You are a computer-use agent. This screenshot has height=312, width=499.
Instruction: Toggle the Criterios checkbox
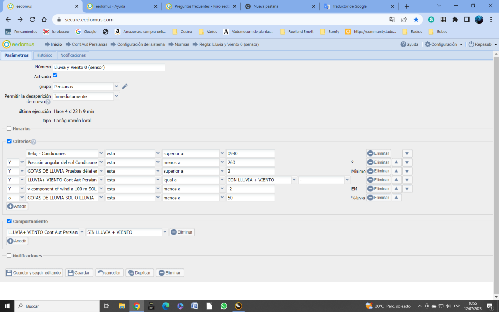9,141
